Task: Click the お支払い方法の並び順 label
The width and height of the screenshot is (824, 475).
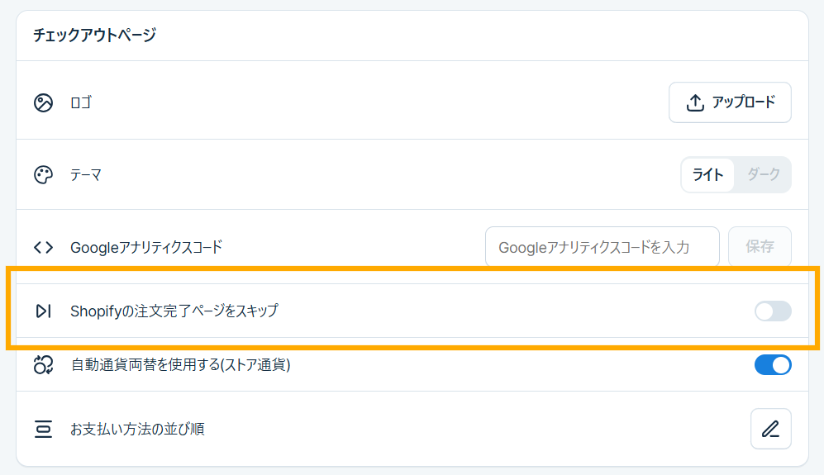Action: click(x=137, y=430)
